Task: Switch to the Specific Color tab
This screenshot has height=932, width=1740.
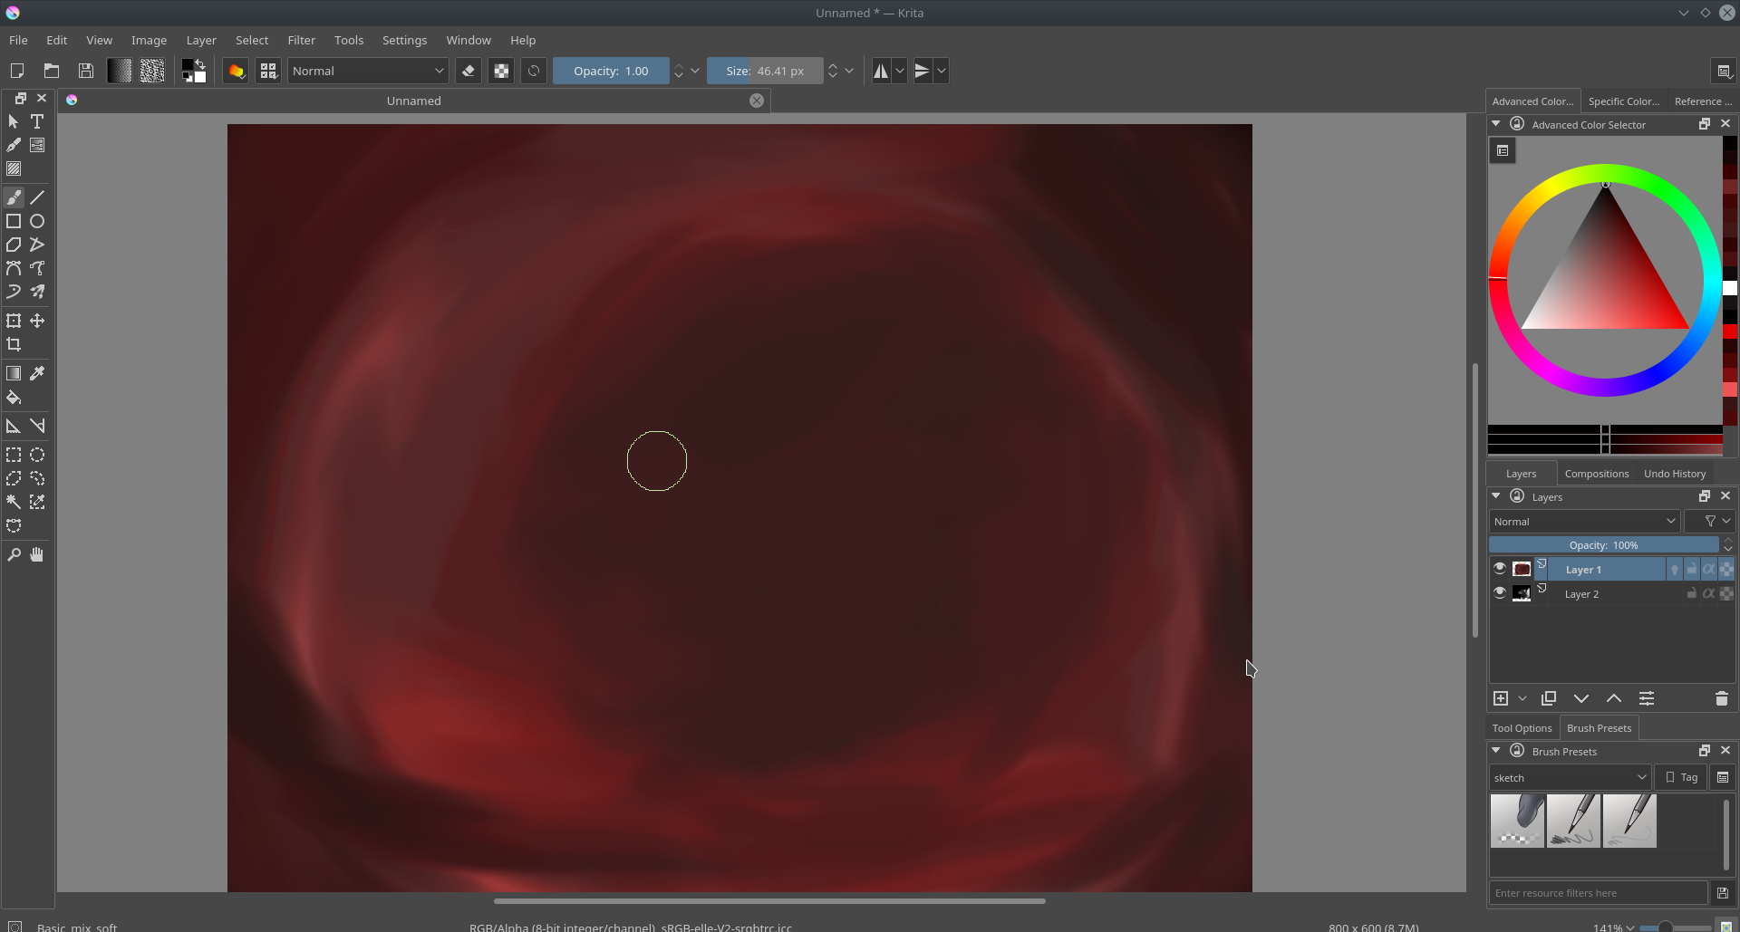Action: (1624, 101)
